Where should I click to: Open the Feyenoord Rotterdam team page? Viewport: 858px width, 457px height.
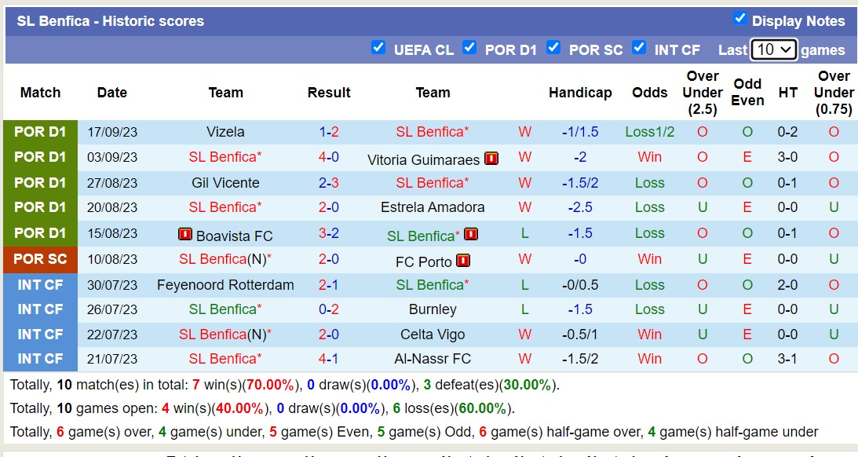(x=225, y=284)
